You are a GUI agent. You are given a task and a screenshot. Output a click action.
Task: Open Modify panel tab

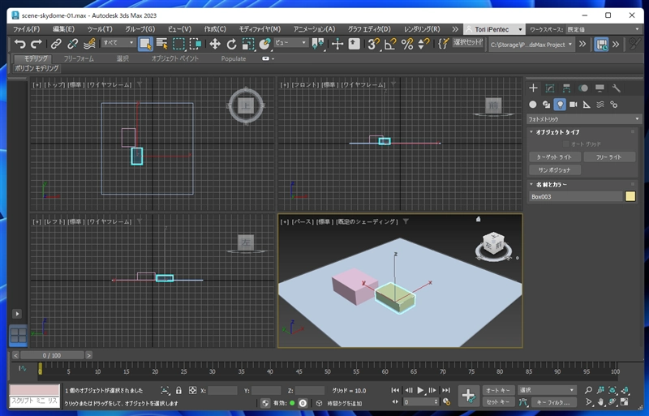550,88
